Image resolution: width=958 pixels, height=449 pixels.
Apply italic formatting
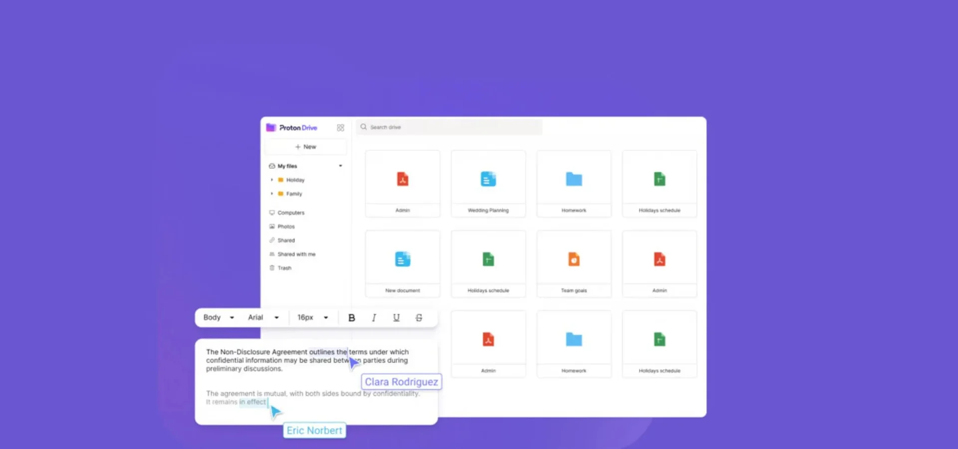374,317
